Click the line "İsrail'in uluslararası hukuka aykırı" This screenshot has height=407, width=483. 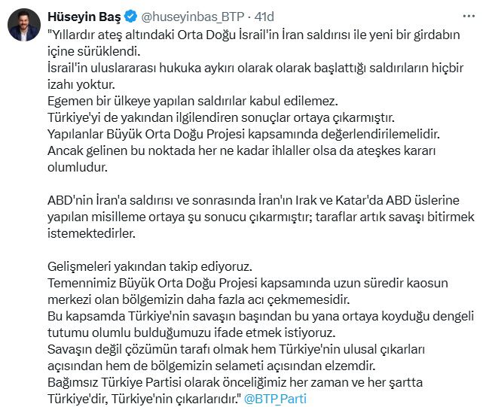[255, 68]
